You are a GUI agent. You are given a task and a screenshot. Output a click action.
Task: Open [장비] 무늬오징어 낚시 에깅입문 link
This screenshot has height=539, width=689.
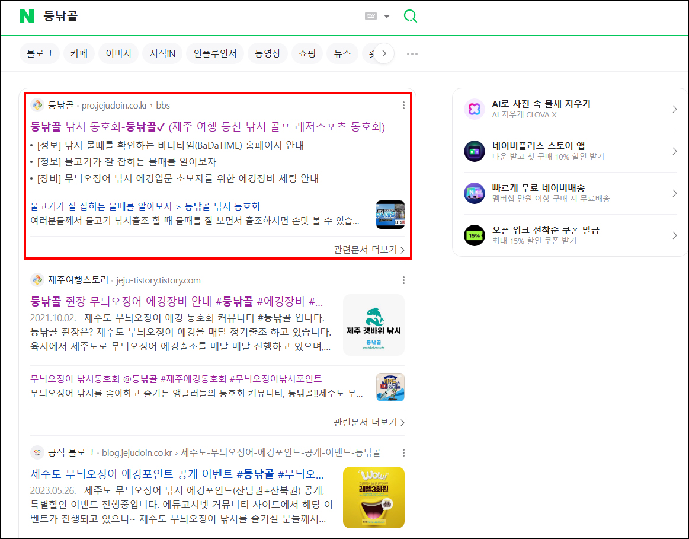tap(178, 178)
